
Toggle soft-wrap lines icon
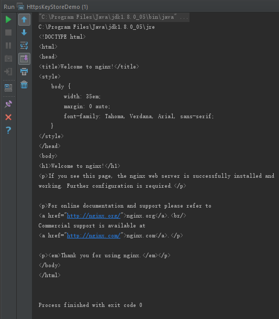24,45
